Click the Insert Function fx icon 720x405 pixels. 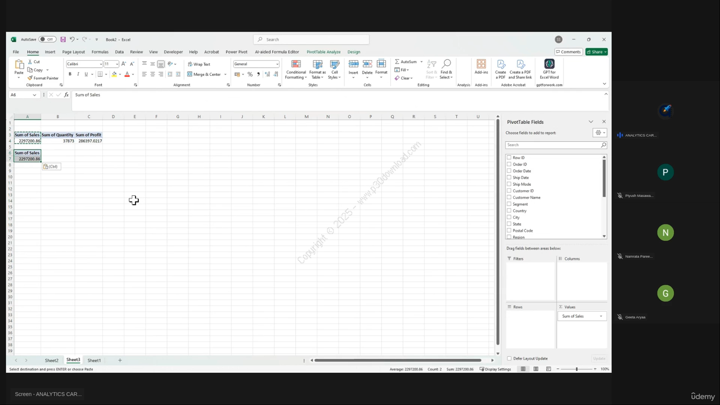coord(66,95)
